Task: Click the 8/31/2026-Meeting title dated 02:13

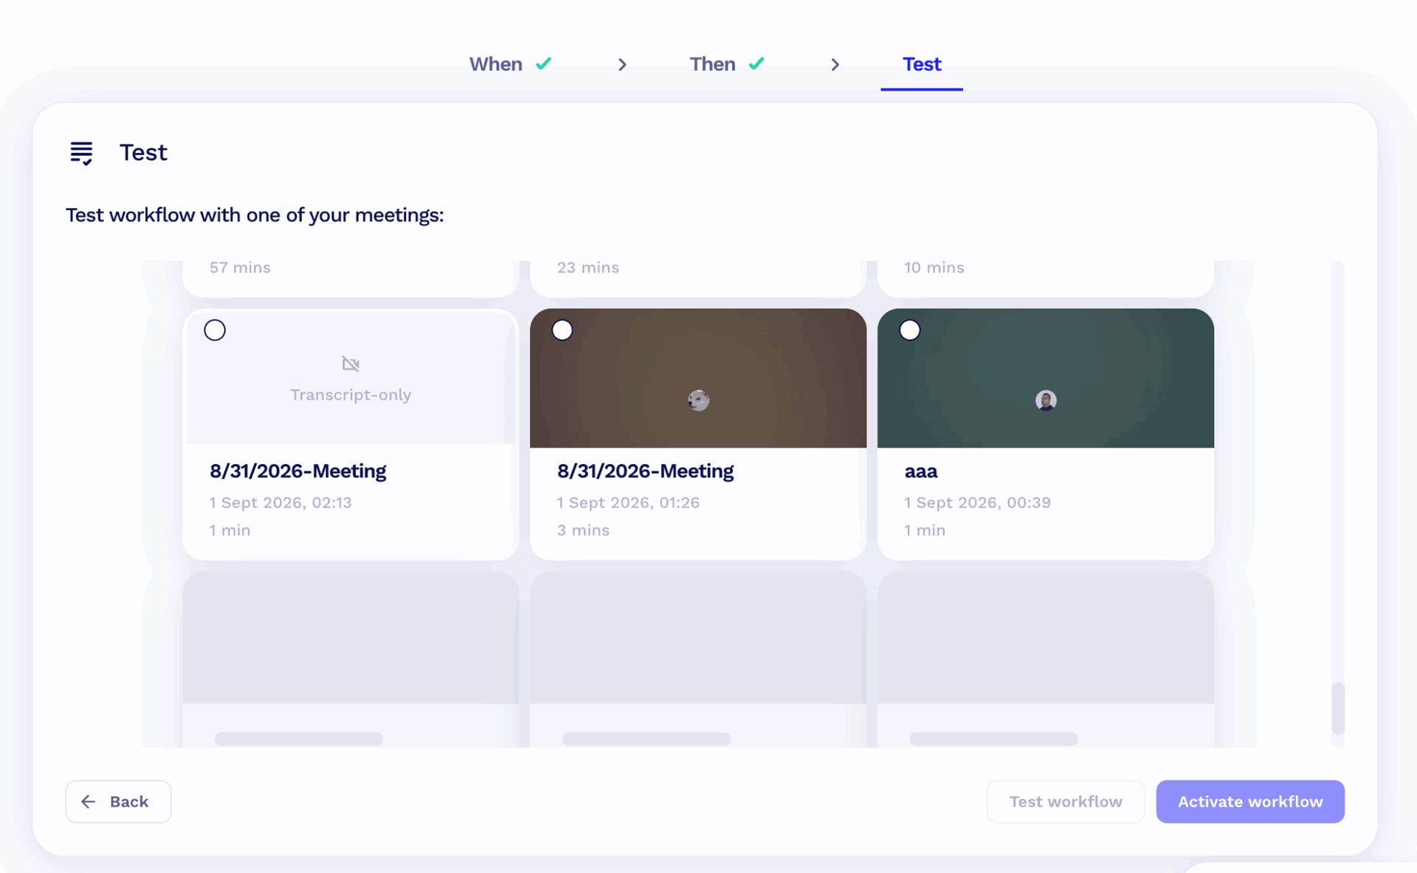Action: click(297, 471)
